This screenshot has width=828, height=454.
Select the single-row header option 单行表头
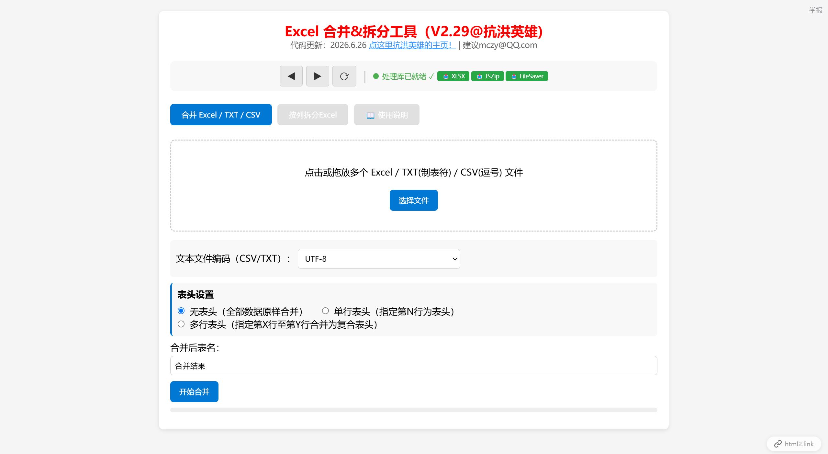[325, 311]
